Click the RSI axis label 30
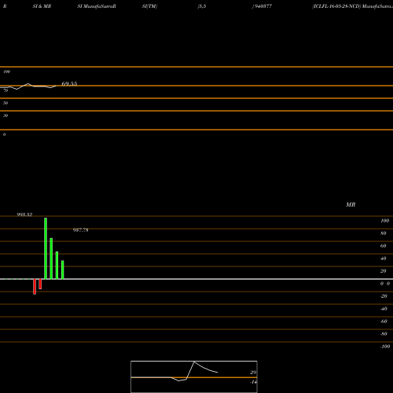Viewport: 393px width, 393px height. click(x=6, y=116)
